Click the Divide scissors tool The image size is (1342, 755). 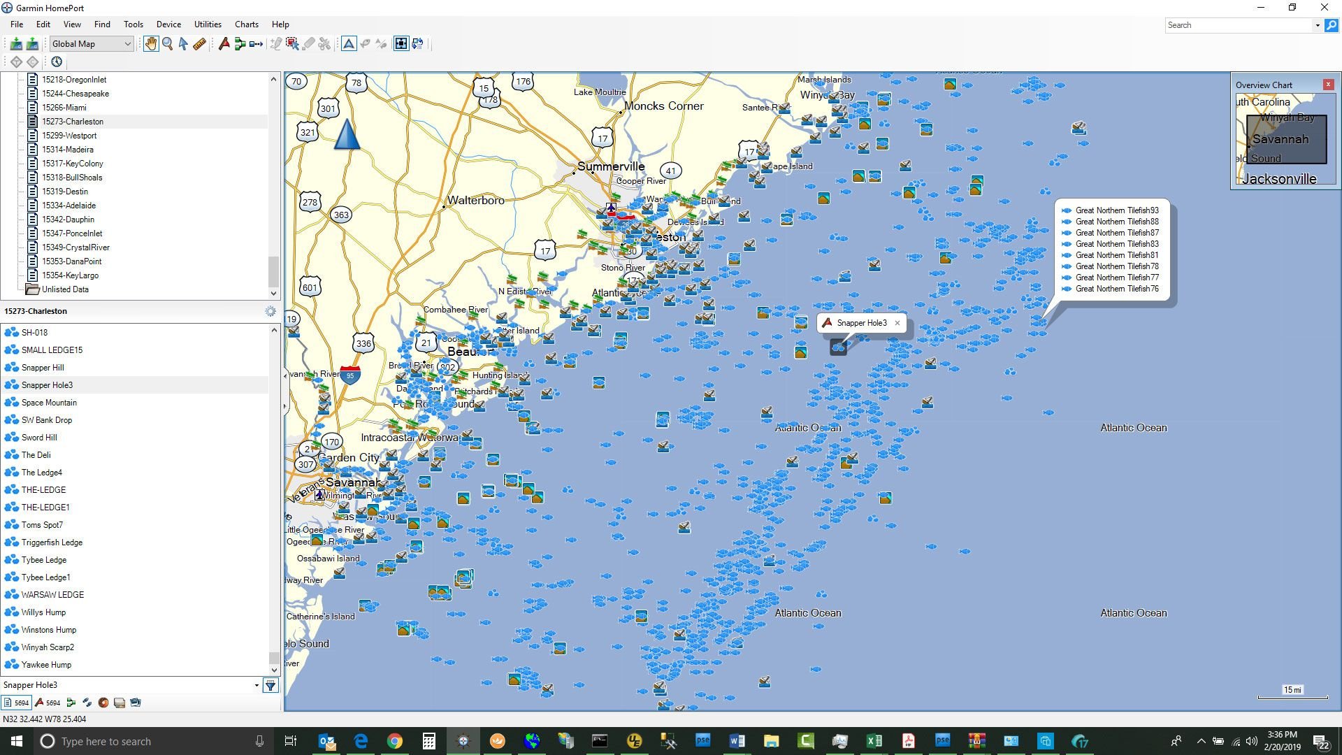click(x=324, y=44)
